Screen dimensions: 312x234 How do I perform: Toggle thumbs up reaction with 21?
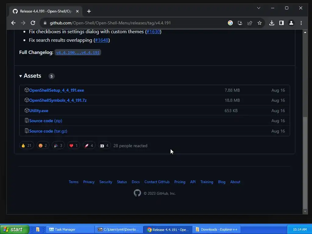click(x=27, y=146)
